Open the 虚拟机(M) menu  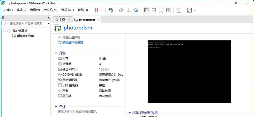[x=51, y=10]
